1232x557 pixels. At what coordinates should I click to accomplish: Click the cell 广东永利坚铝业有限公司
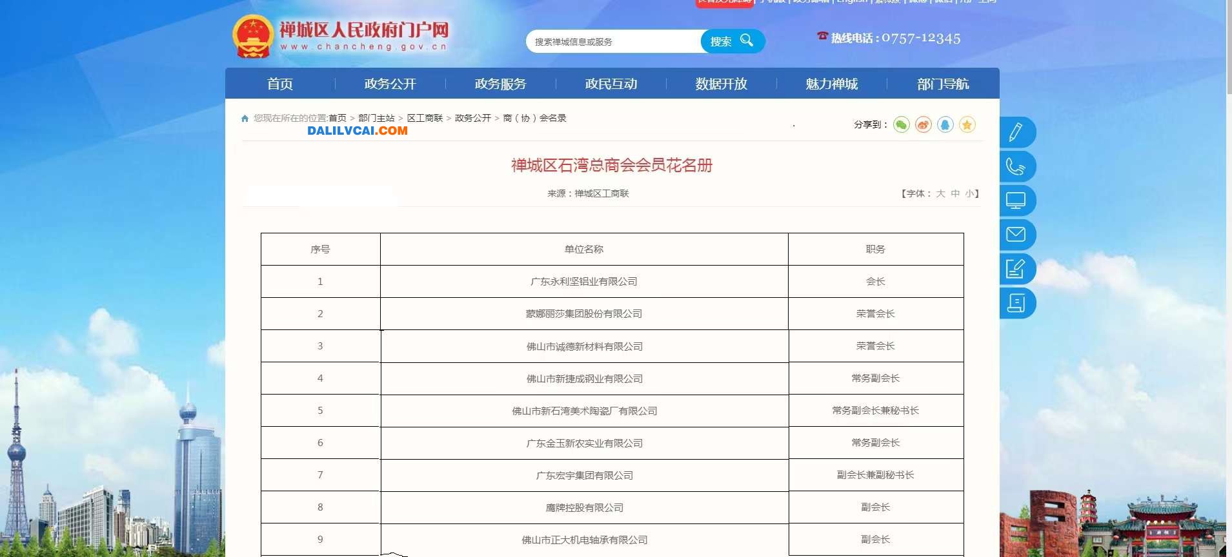pyautogui.click(x=584, y=282)
